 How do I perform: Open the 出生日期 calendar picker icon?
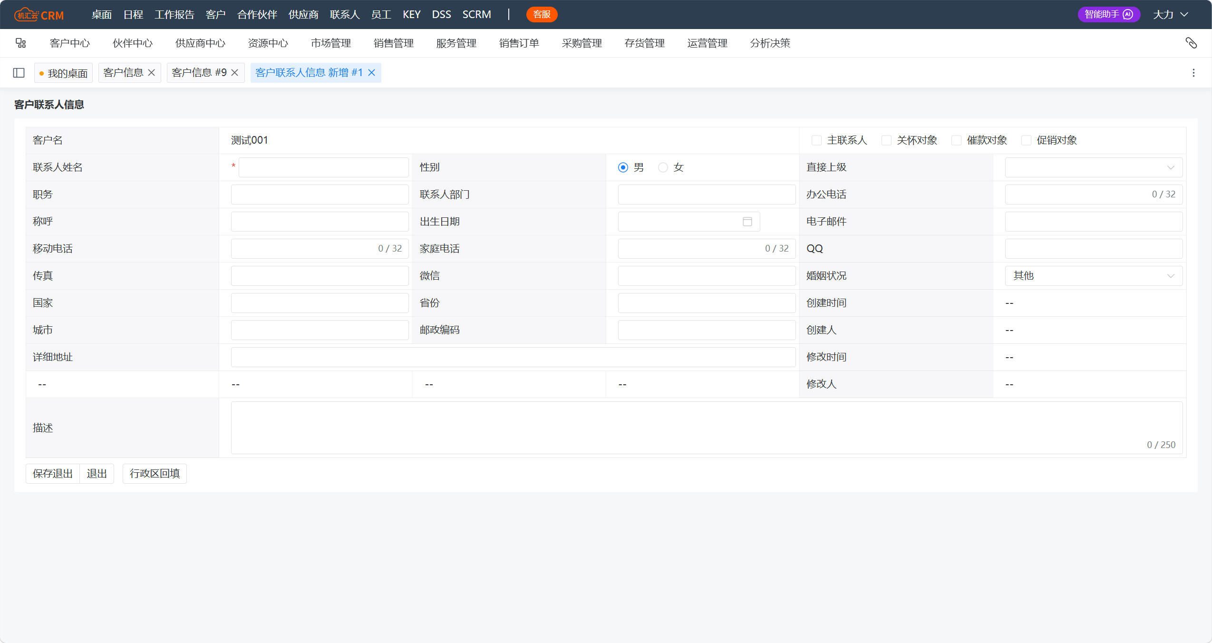(x=747, y=222)
